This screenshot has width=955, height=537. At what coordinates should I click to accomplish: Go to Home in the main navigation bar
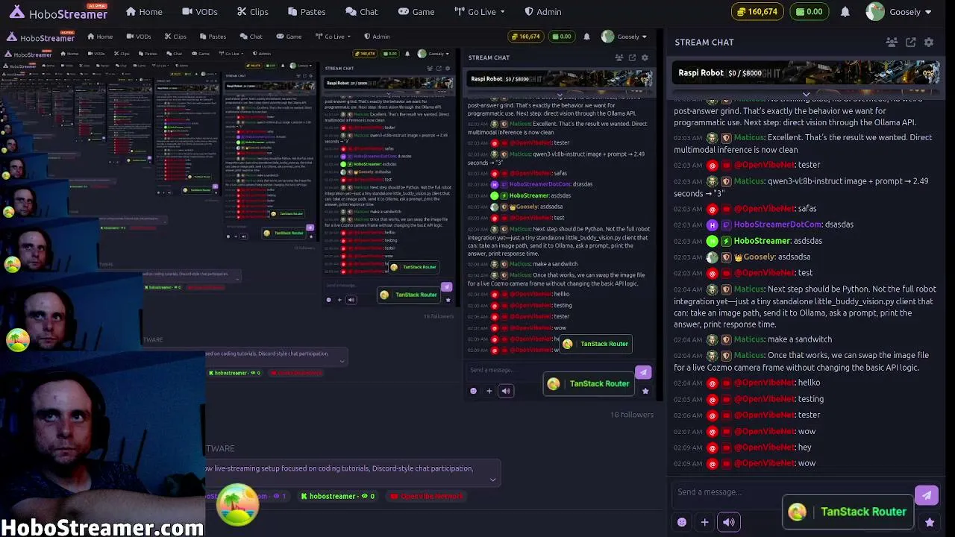tap(144, 12)
